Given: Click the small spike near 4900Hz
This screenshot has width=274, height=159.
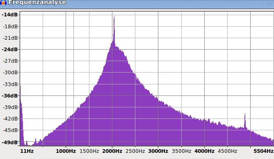Looking at the screenshot, I should (245, 120).
